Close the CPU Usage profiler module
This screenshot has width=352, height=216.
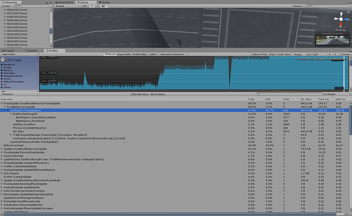click(37, 58)
